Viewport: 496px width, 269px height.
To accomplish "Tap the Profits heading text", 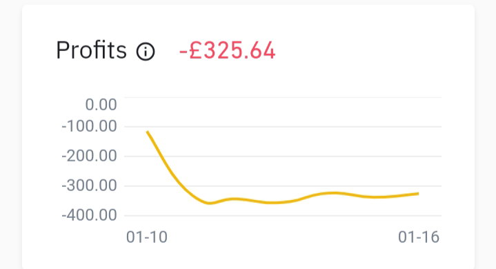I will 92,50.
